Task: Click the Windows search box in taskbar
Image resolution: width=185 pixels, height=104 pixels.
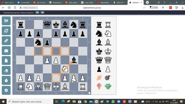Action: (x=30, y=101)
